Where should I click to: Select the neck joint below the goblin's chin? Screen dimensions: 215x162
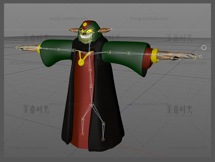click(89, 43)
